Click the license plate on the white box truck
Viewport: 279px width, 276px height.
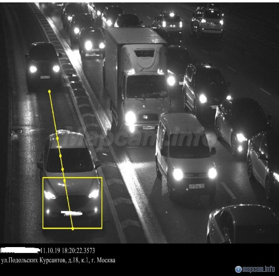click(x=149, y=127)
